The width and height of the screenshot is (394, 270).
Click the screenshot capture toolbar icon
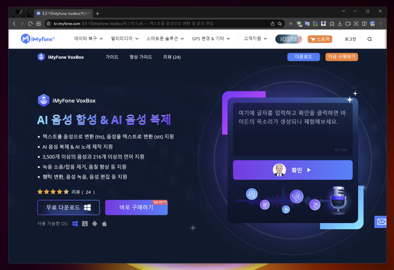tap(356, 24)
